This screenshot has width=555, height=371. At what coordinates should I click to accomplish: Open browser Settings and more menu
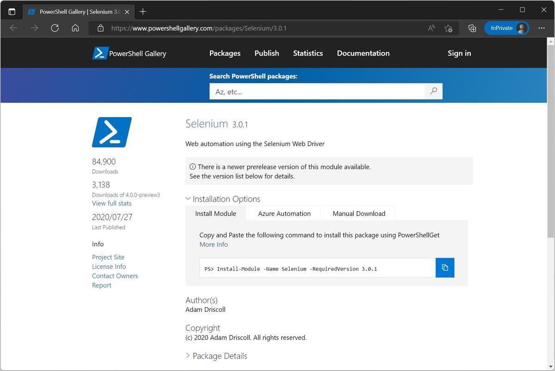point(542,28)
